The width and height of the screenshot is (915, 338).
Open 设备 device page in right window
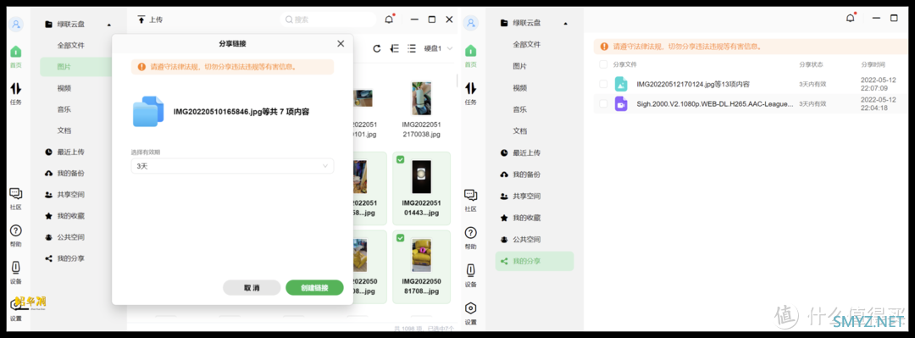coord(470,276)
